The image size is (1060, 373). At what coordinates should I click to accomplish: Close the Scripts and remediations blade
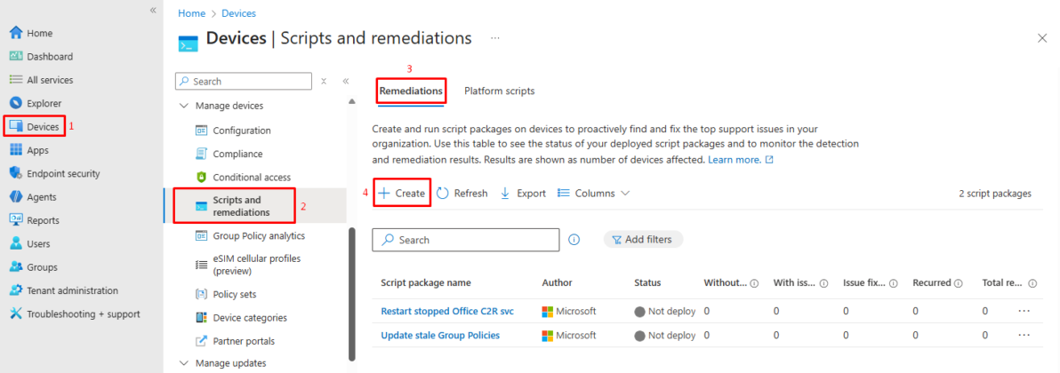1041,38
